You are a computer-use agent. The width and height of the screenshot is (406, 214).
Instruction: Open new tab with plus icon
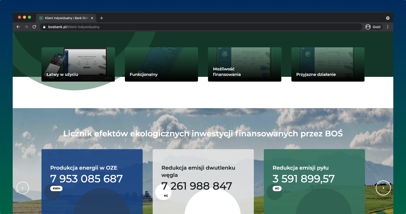point(101,18)
